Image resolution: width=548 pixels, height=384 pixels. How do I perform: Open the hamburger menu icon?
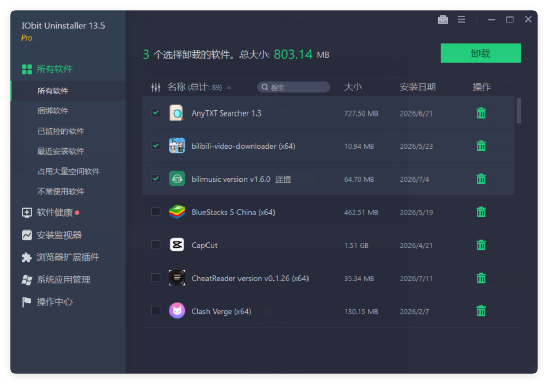(x=461, y=20)
